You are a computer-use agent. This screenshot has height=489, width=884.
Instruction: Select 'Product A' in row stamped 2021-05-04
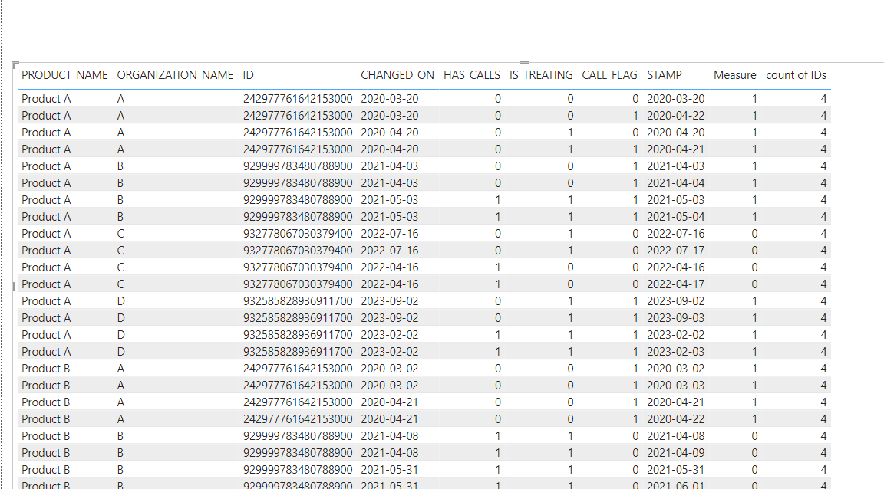[x=46, y=217]
